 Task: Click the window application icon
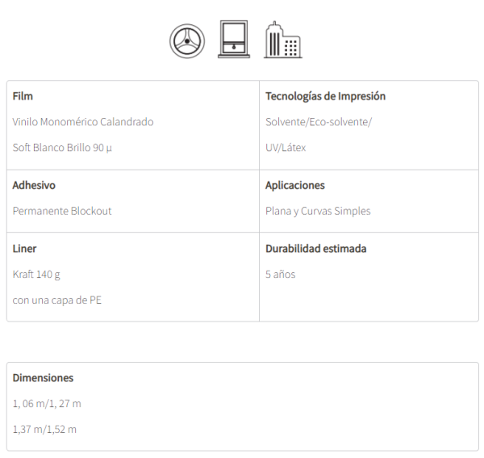(233, 40)
